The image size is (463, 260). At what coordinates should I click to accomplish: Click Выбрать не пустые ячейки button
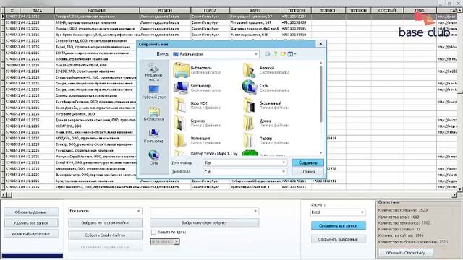tap(105, 223)
